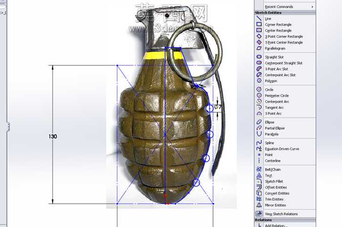
Task: Select the 3 Point Arc icon
Action: 259,113
